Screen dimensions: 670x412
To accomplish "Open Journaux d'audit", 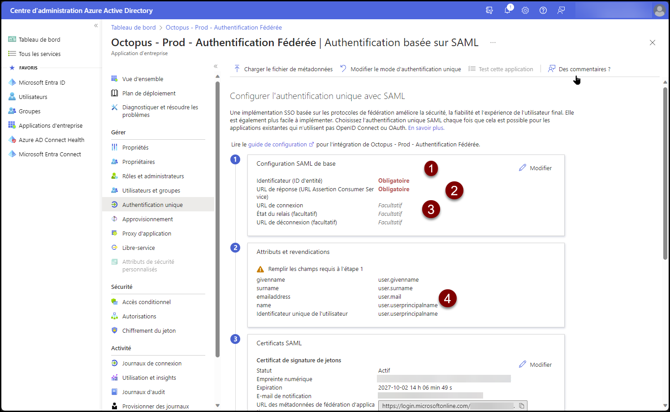I will [x=138, y=392].
